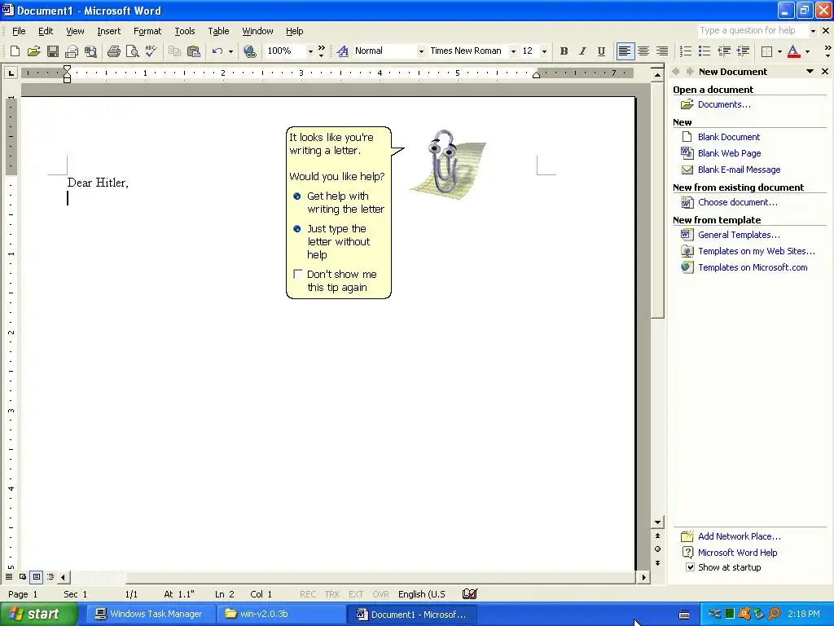
Task: Click the Documents link under Open a document
Action: 724,104
